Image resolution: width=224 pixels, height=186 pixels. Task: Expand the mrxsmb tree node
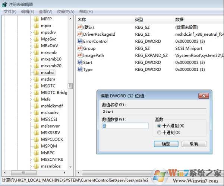31,52
